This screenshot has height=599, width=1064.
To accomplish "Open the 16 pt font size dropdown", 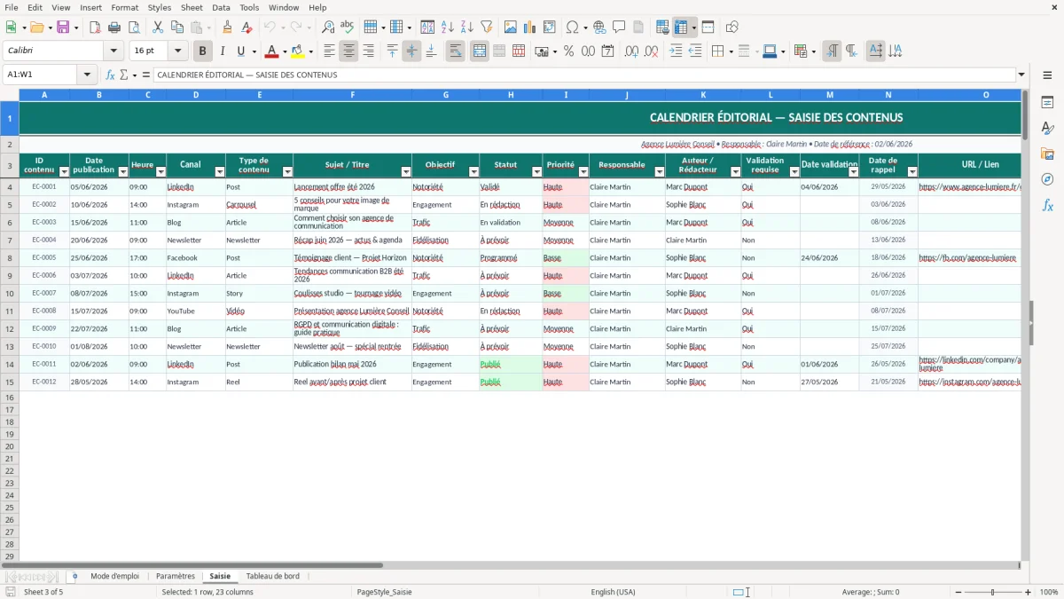I will tap(177, 51).
